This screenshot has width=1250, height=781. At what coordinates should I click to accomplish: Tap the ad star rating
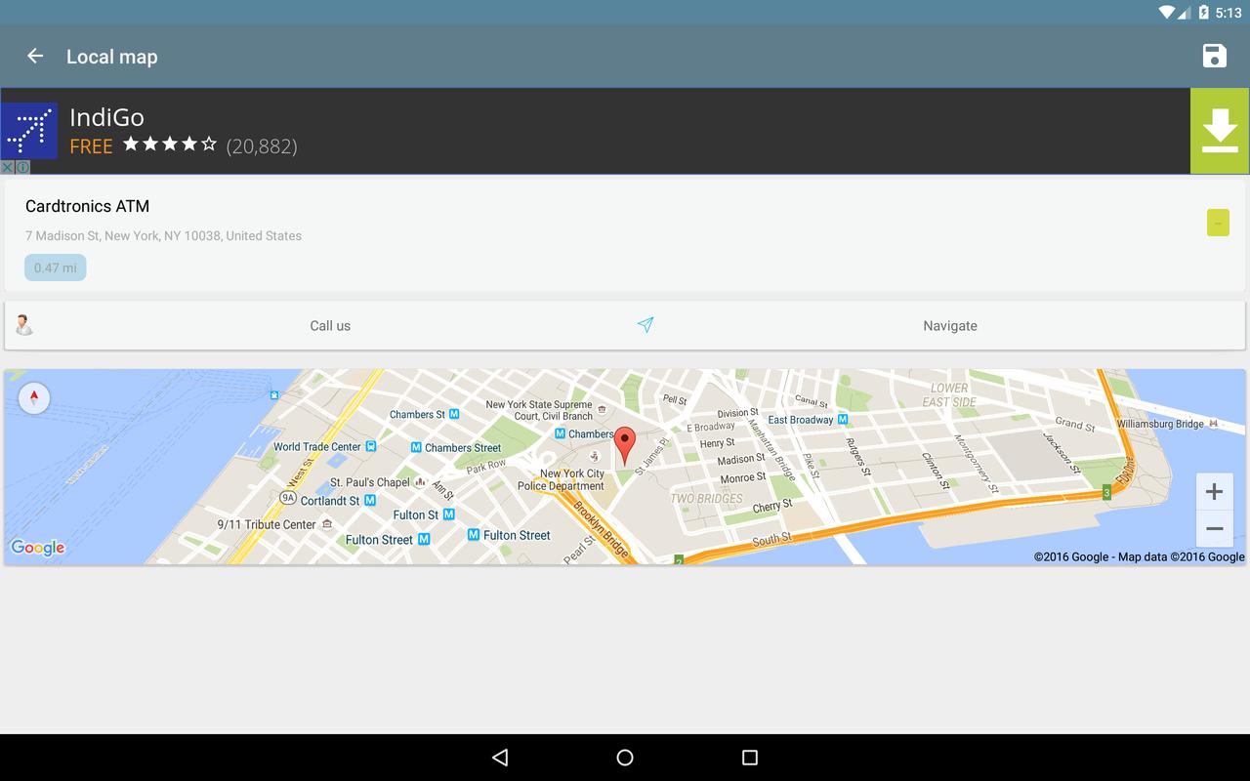[170, 144]
